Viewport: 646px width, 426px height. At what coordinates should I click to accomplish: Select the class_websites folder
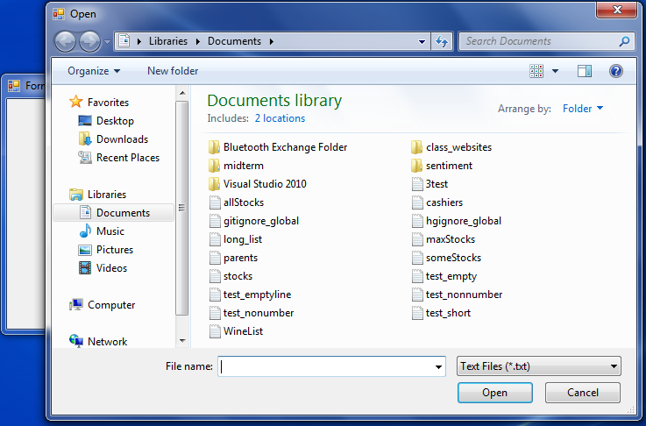click(x=451, y=147)
